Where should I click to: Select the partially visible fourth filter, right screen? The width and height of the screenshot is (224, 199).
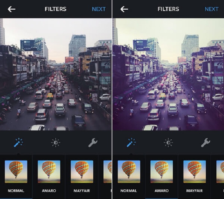(220, 172)
